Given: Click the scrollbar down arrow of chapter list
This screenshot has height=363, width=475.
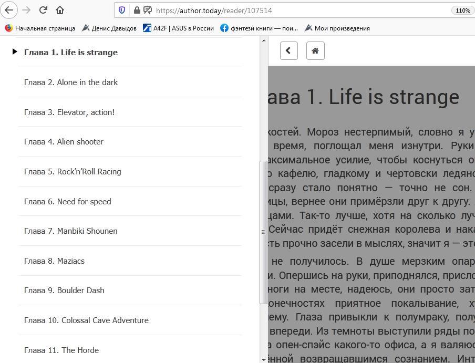Looking at the screenshot, I should tap(263, 359).
